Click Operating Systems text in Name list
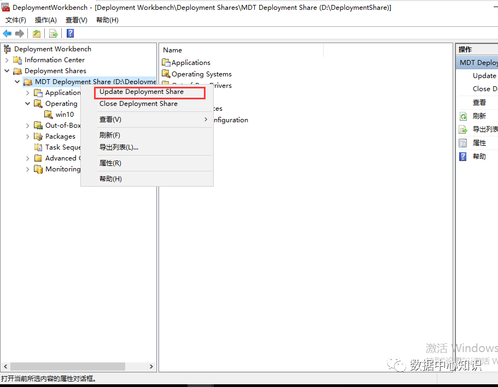The image size is (498, 387). point(202,74)
